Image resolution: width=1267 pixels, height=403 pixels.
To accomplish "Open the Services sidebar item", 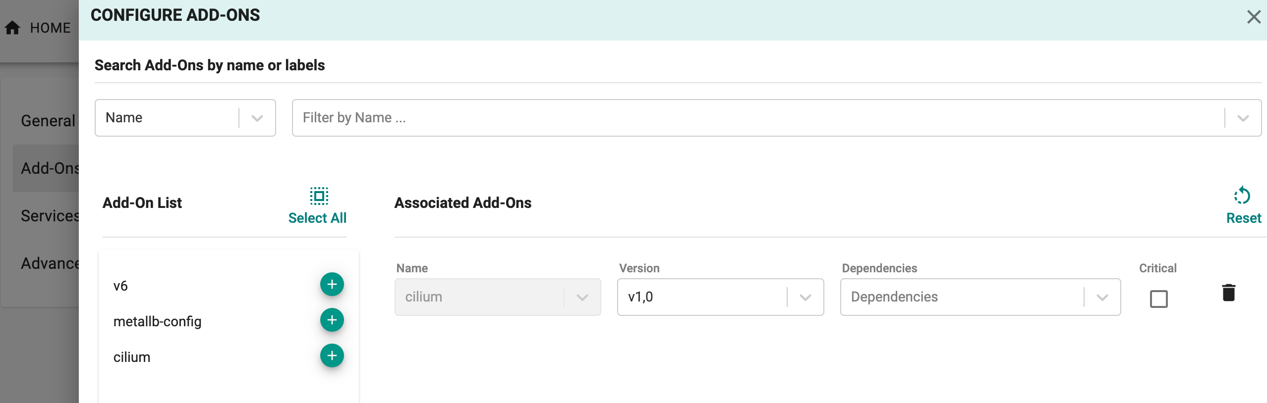I will [x=50, y=216].
